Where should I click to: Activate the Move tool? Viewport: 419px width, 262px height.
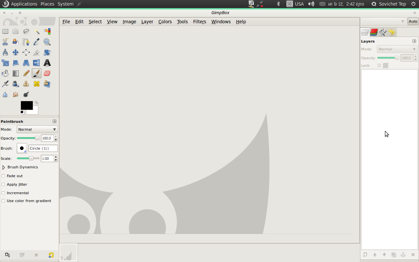pyautogui.click(x=16, y=52)
